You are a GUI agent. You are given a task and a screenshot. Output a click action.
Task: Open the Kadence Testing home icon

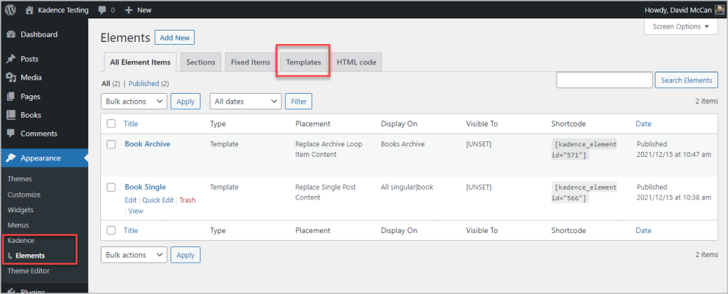29,11
